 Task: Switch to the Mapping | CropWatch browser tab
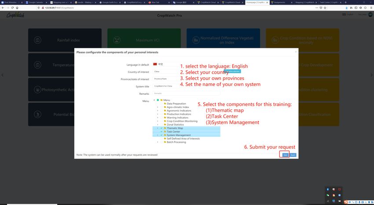tap(306, 2)
